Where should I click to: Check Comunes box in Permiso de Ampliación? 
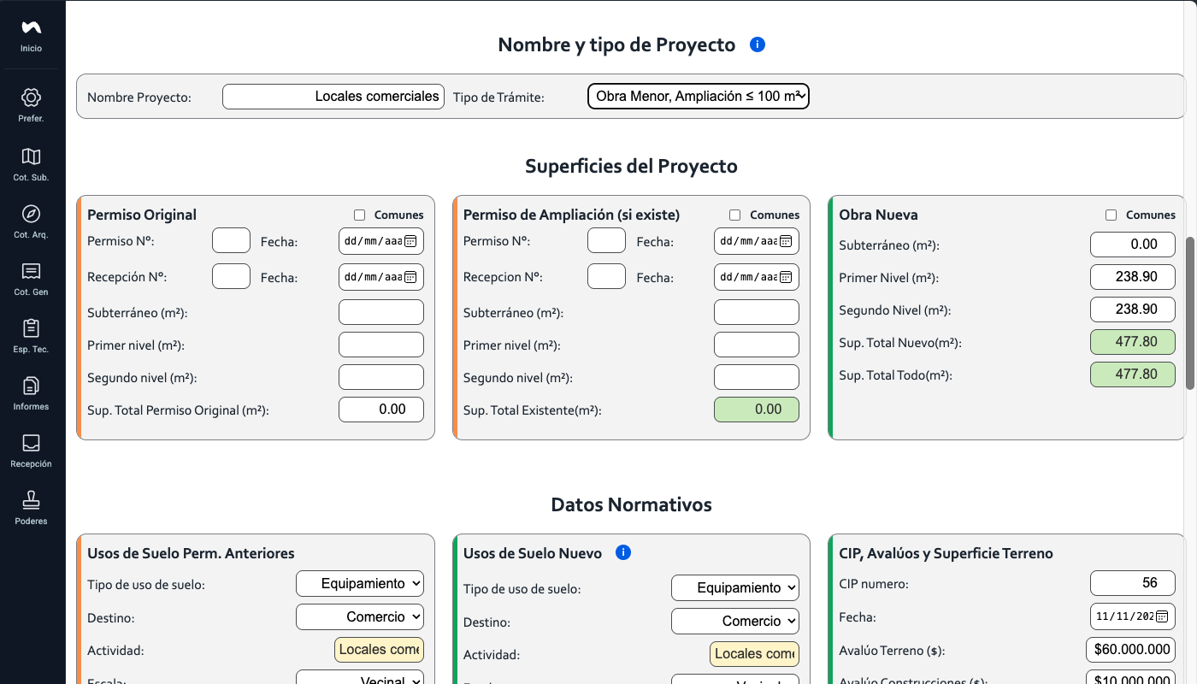point(734,215)
